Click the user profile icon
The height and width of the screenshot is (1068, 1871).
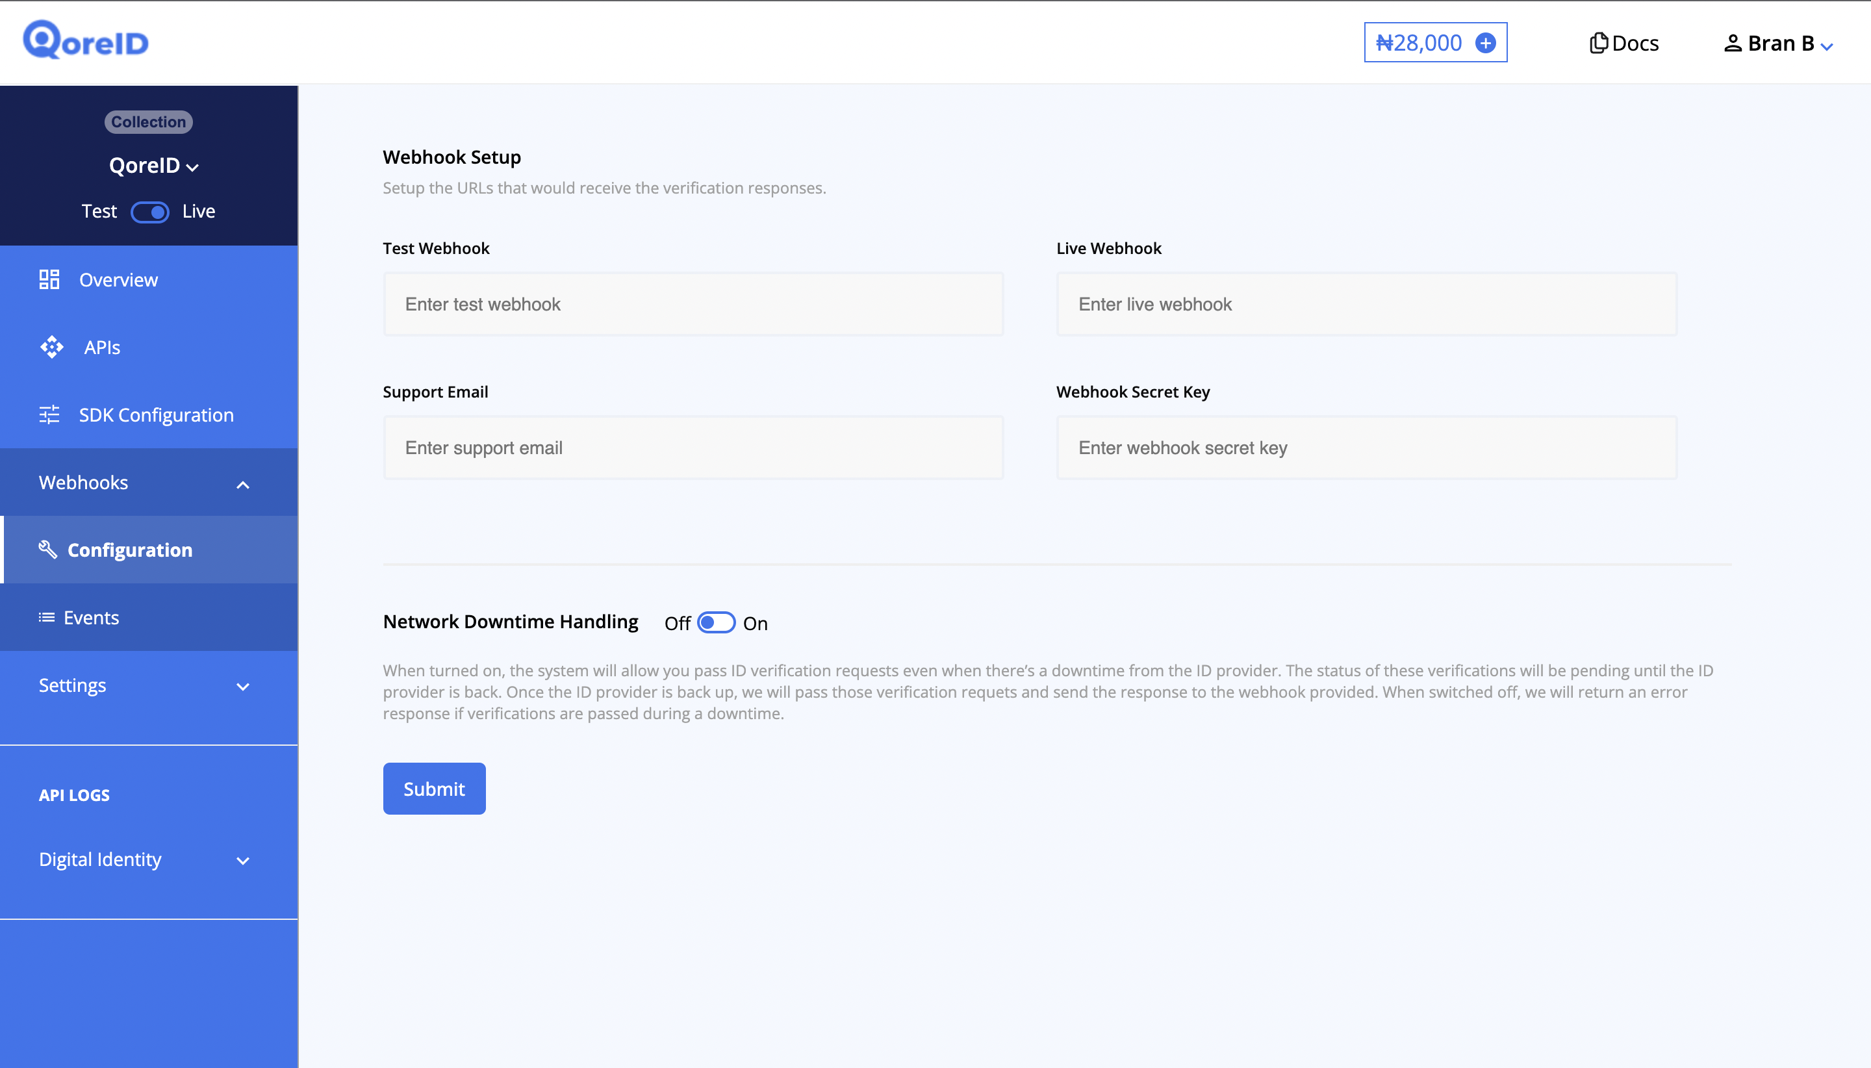point(1733,44)
